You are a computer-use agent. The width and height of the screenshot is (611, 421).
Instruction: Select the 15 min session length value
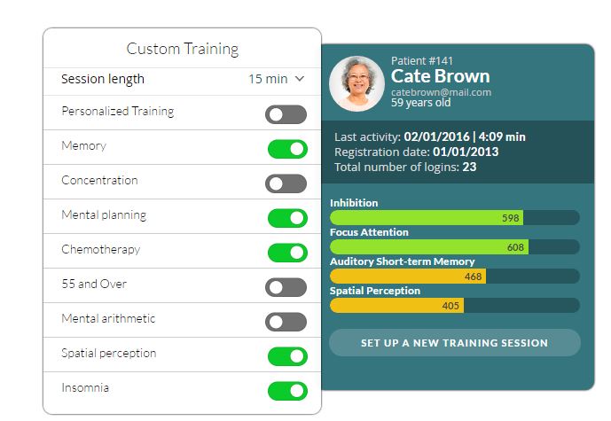268,79
